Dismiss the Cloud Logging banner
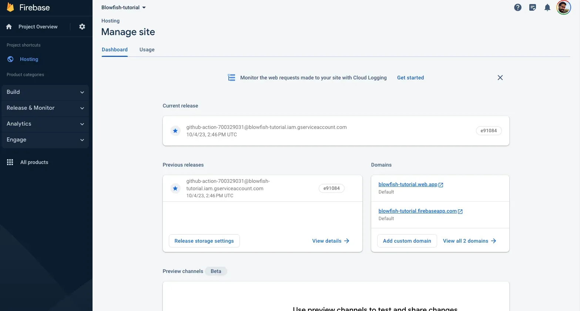580x311 pixels. pyautogui.click(x=500, y=78)
